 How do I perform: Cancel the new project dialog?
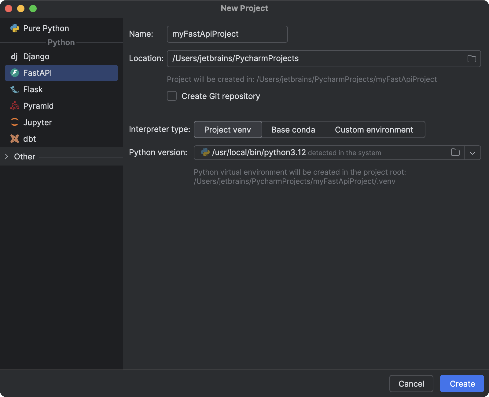coord(411,384)
